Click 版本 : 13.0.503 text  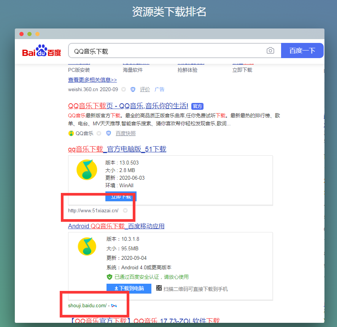(122, 163)
